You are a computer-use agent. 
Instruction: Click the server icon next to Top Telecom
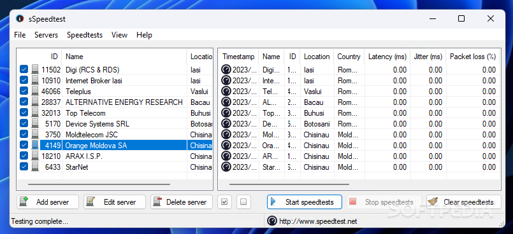tap(35, 113)
